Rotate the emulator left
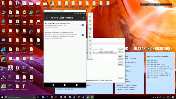Viewport: 176px width, 99px height. [90, 29]
